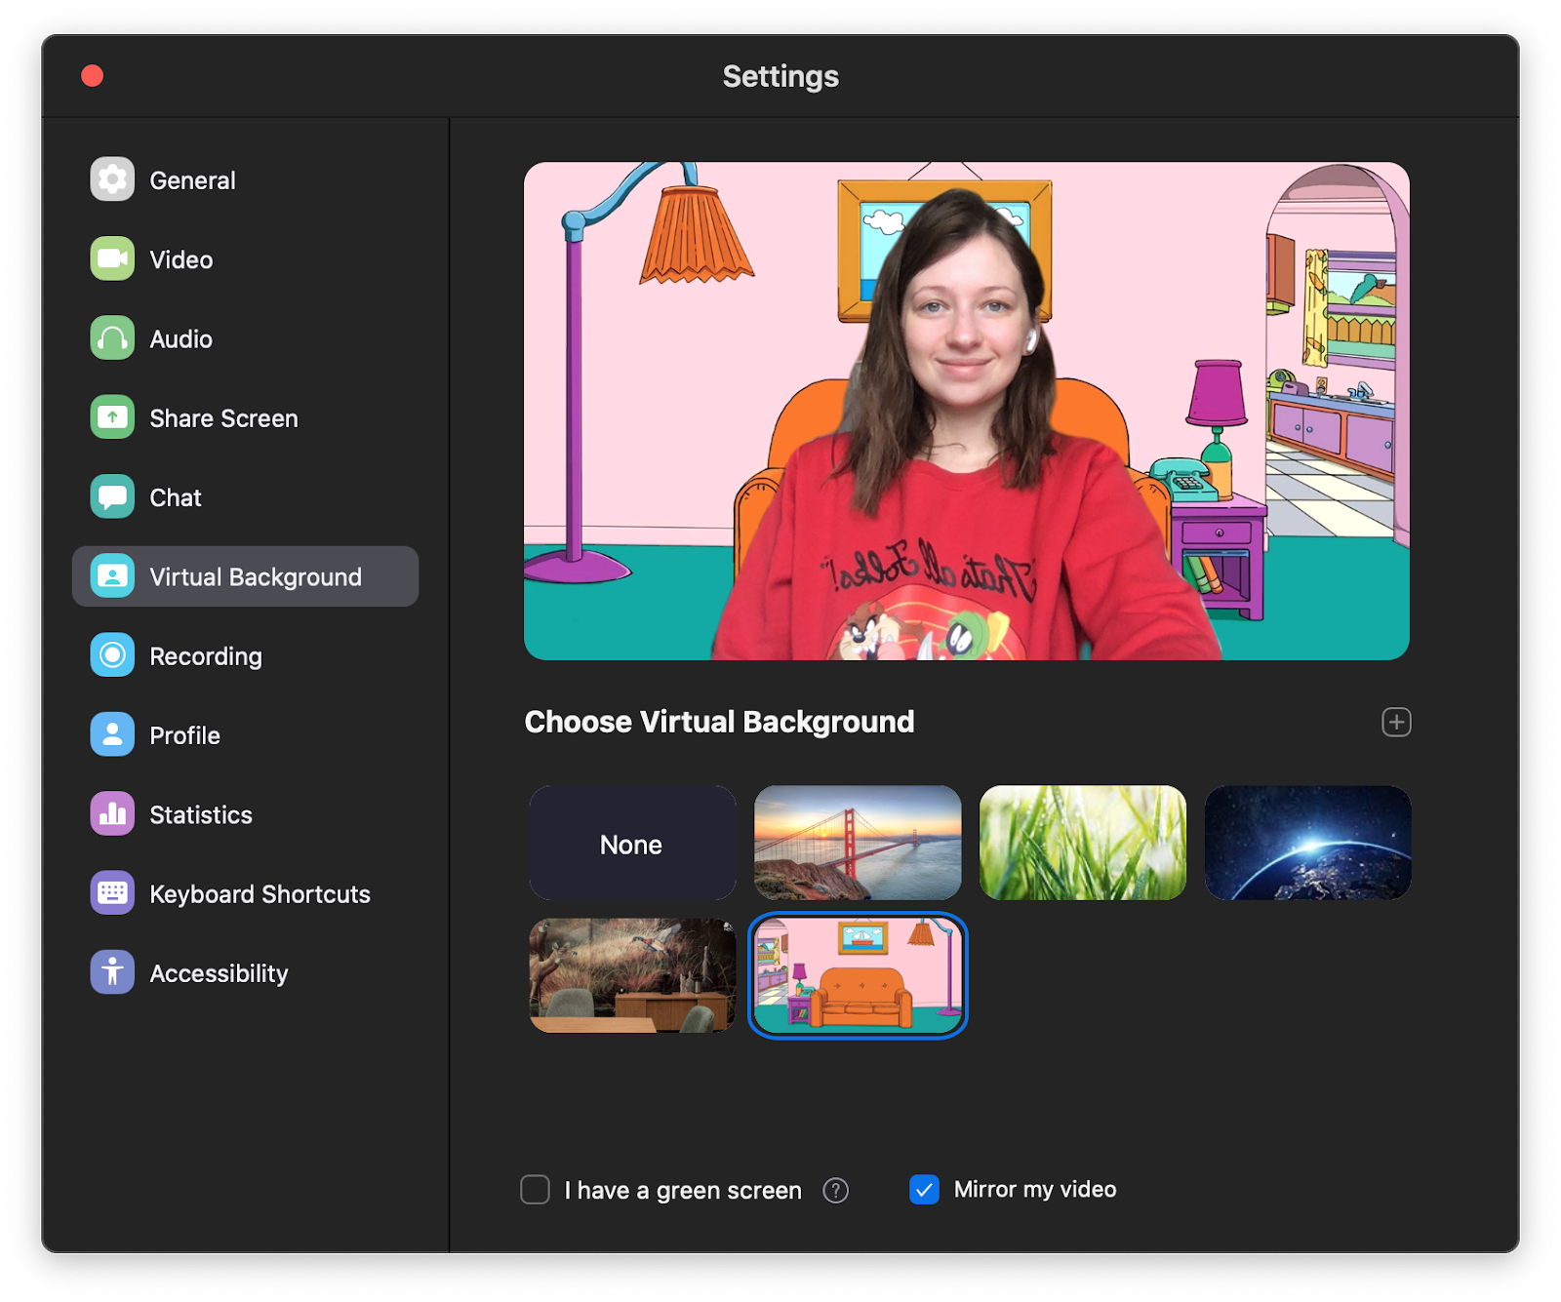The height and width of the screenshot is (1302, 1561).
Task: Pick the Golden Gate Bridge background
Action: click(858, 844)
